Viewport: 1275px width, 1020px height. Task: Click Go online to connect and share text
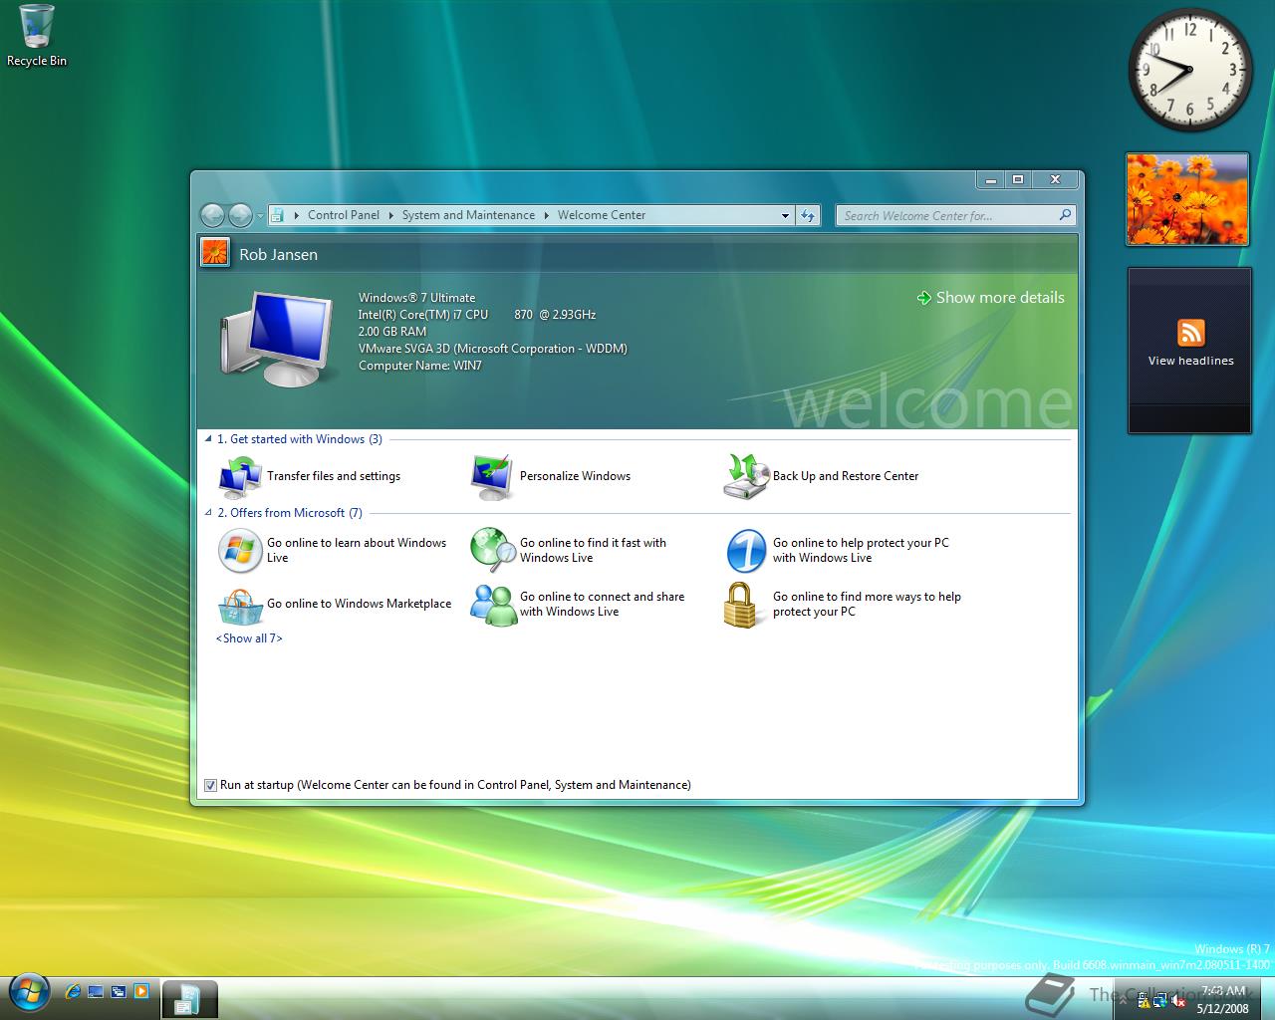(x=602, y=604)
